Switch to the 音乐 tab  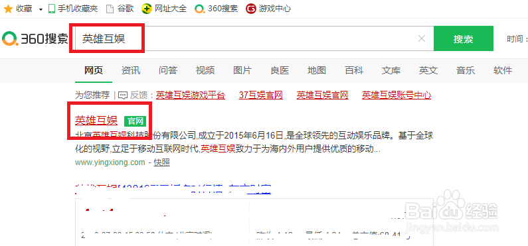pos(466,70)
